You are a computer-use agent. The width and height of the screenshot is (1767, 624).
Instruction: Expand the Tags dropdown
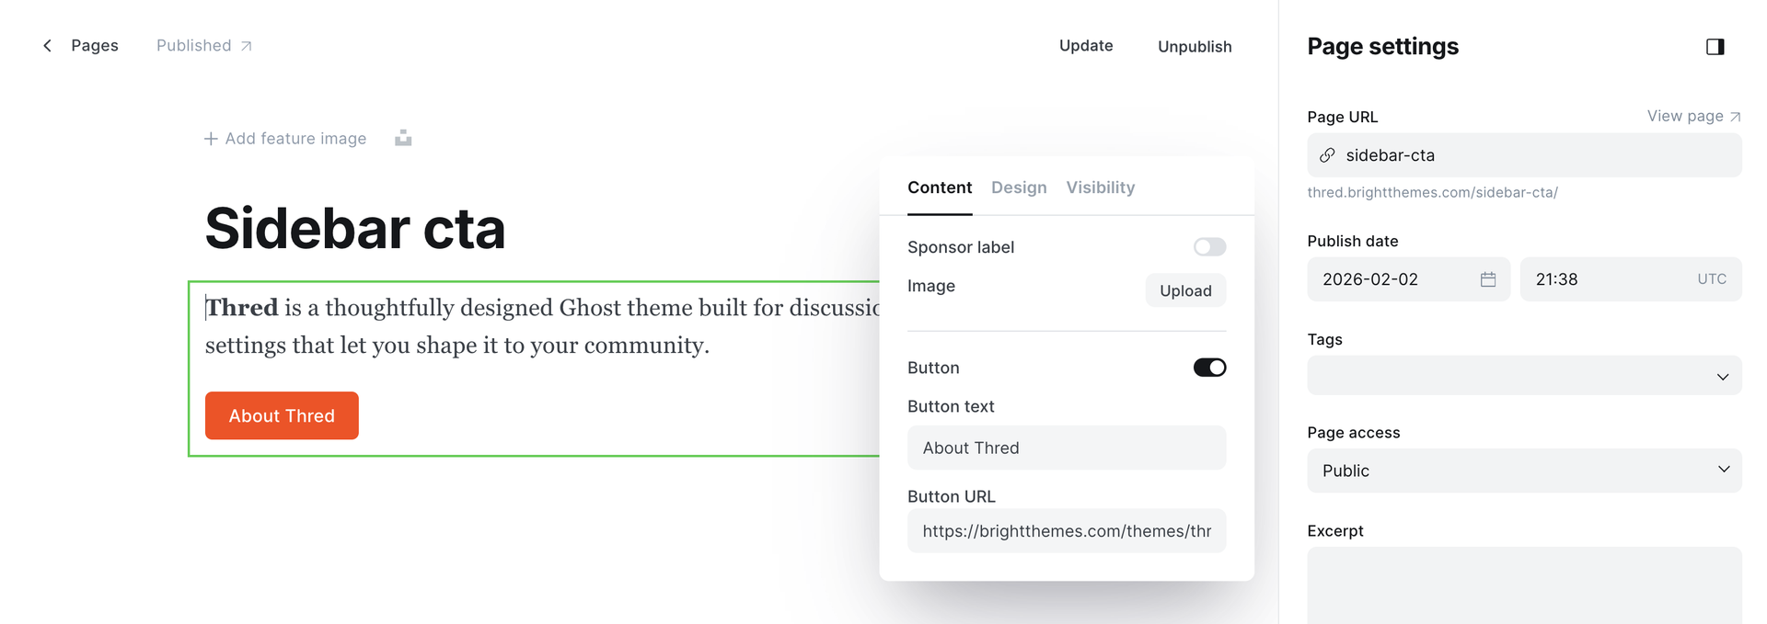[1524, 376]
